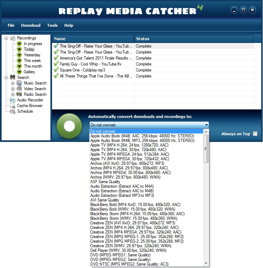The image size is (263, 268).
Task: Click the Recordings folder icon
Action: click(x=13, y=38)
